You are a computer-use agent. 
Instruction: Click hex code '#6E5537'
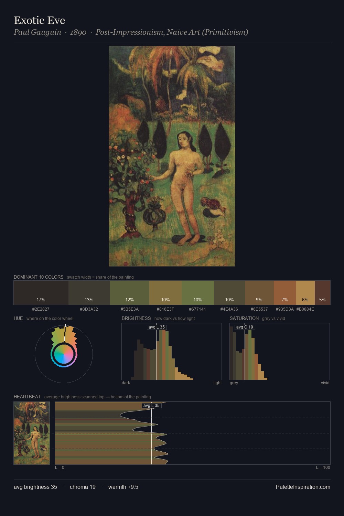click(x=259, y=309)
